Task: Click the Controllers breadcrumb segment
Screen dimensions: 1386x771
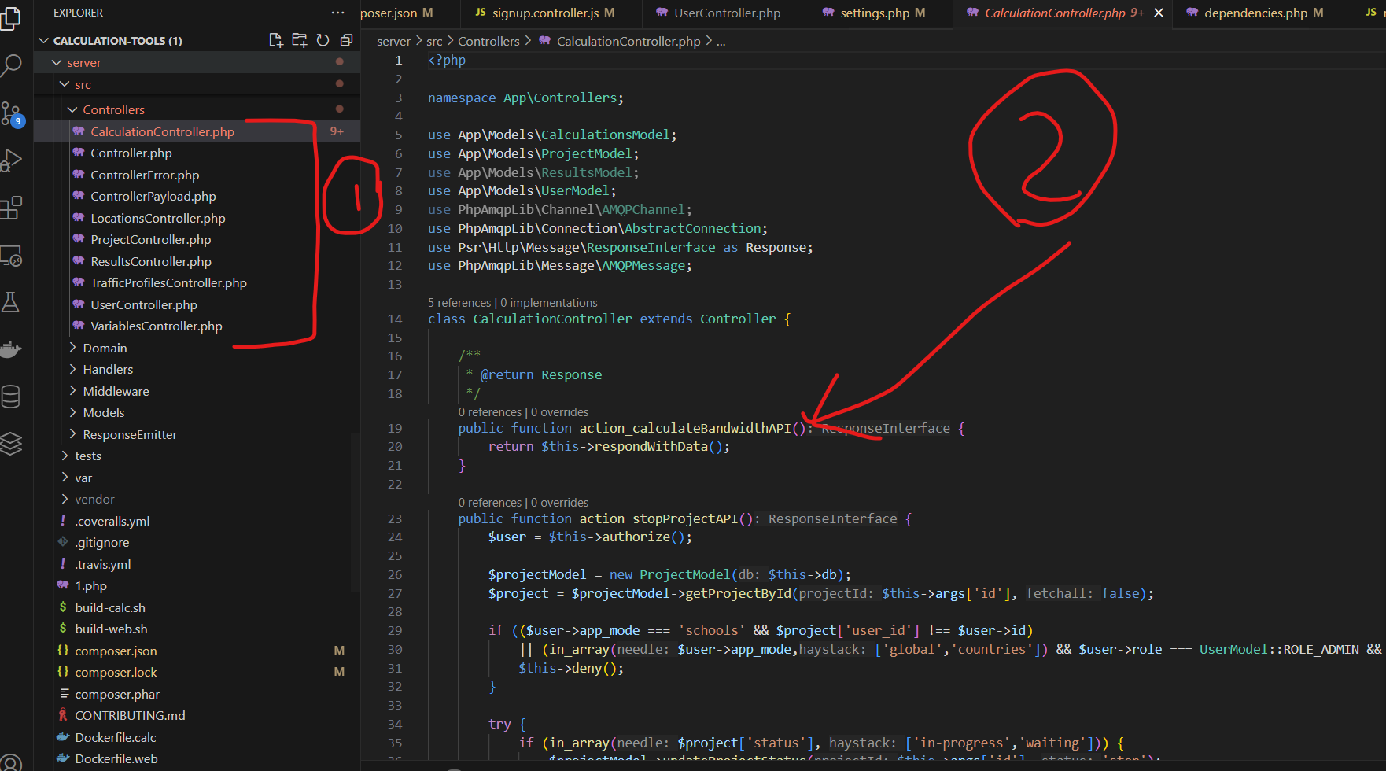Action: [x=488, y=41]
